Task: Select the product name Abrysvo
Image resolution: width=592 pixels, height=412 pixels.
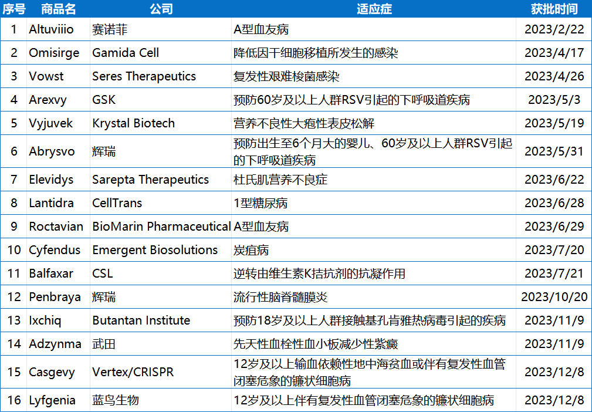Action: coord(53,151)
